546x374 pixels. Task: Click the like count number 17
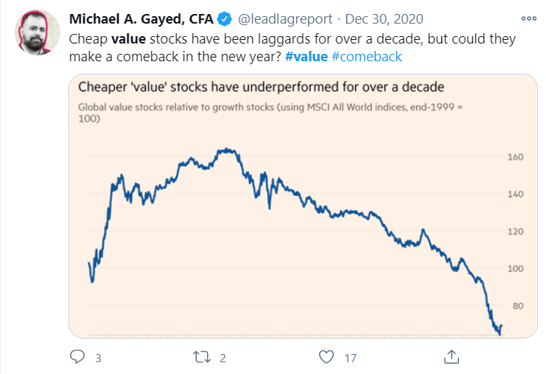(x=351, y=358)
